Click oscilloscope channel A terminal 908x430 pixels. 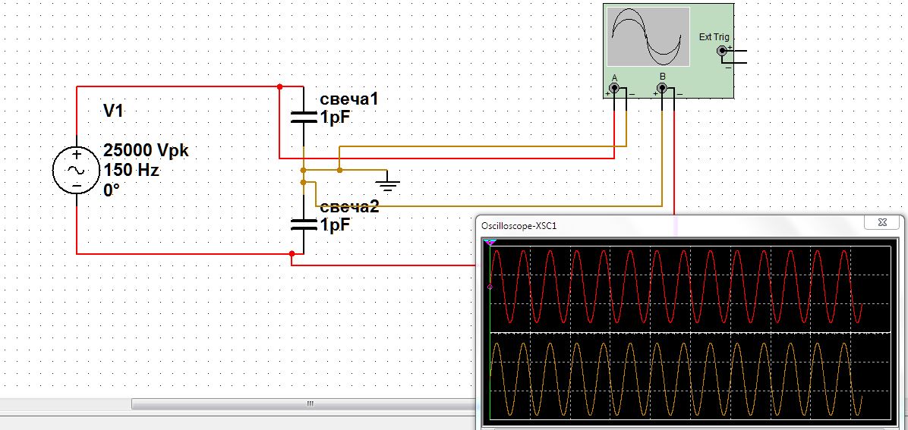(x=613, y=89)
